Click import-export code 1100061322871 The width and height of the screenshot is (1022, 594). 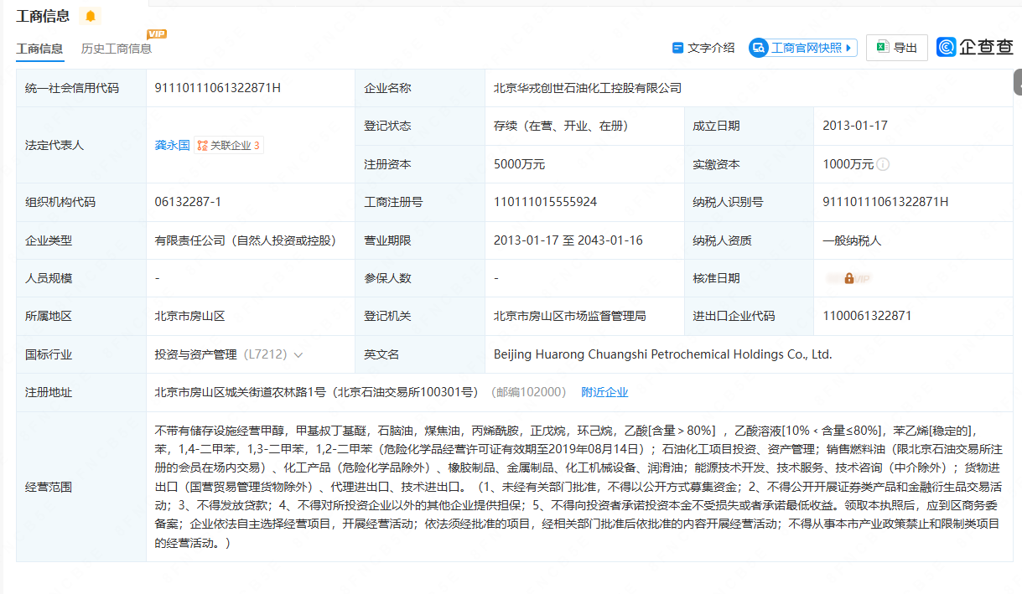point(868,316)
